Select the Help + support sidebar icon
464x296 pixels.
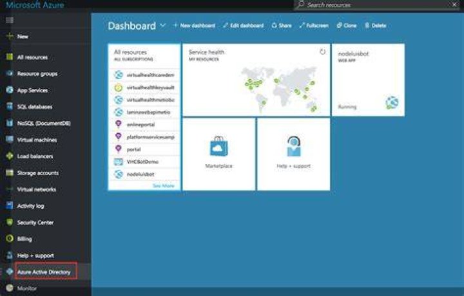[x=10, y=255]
